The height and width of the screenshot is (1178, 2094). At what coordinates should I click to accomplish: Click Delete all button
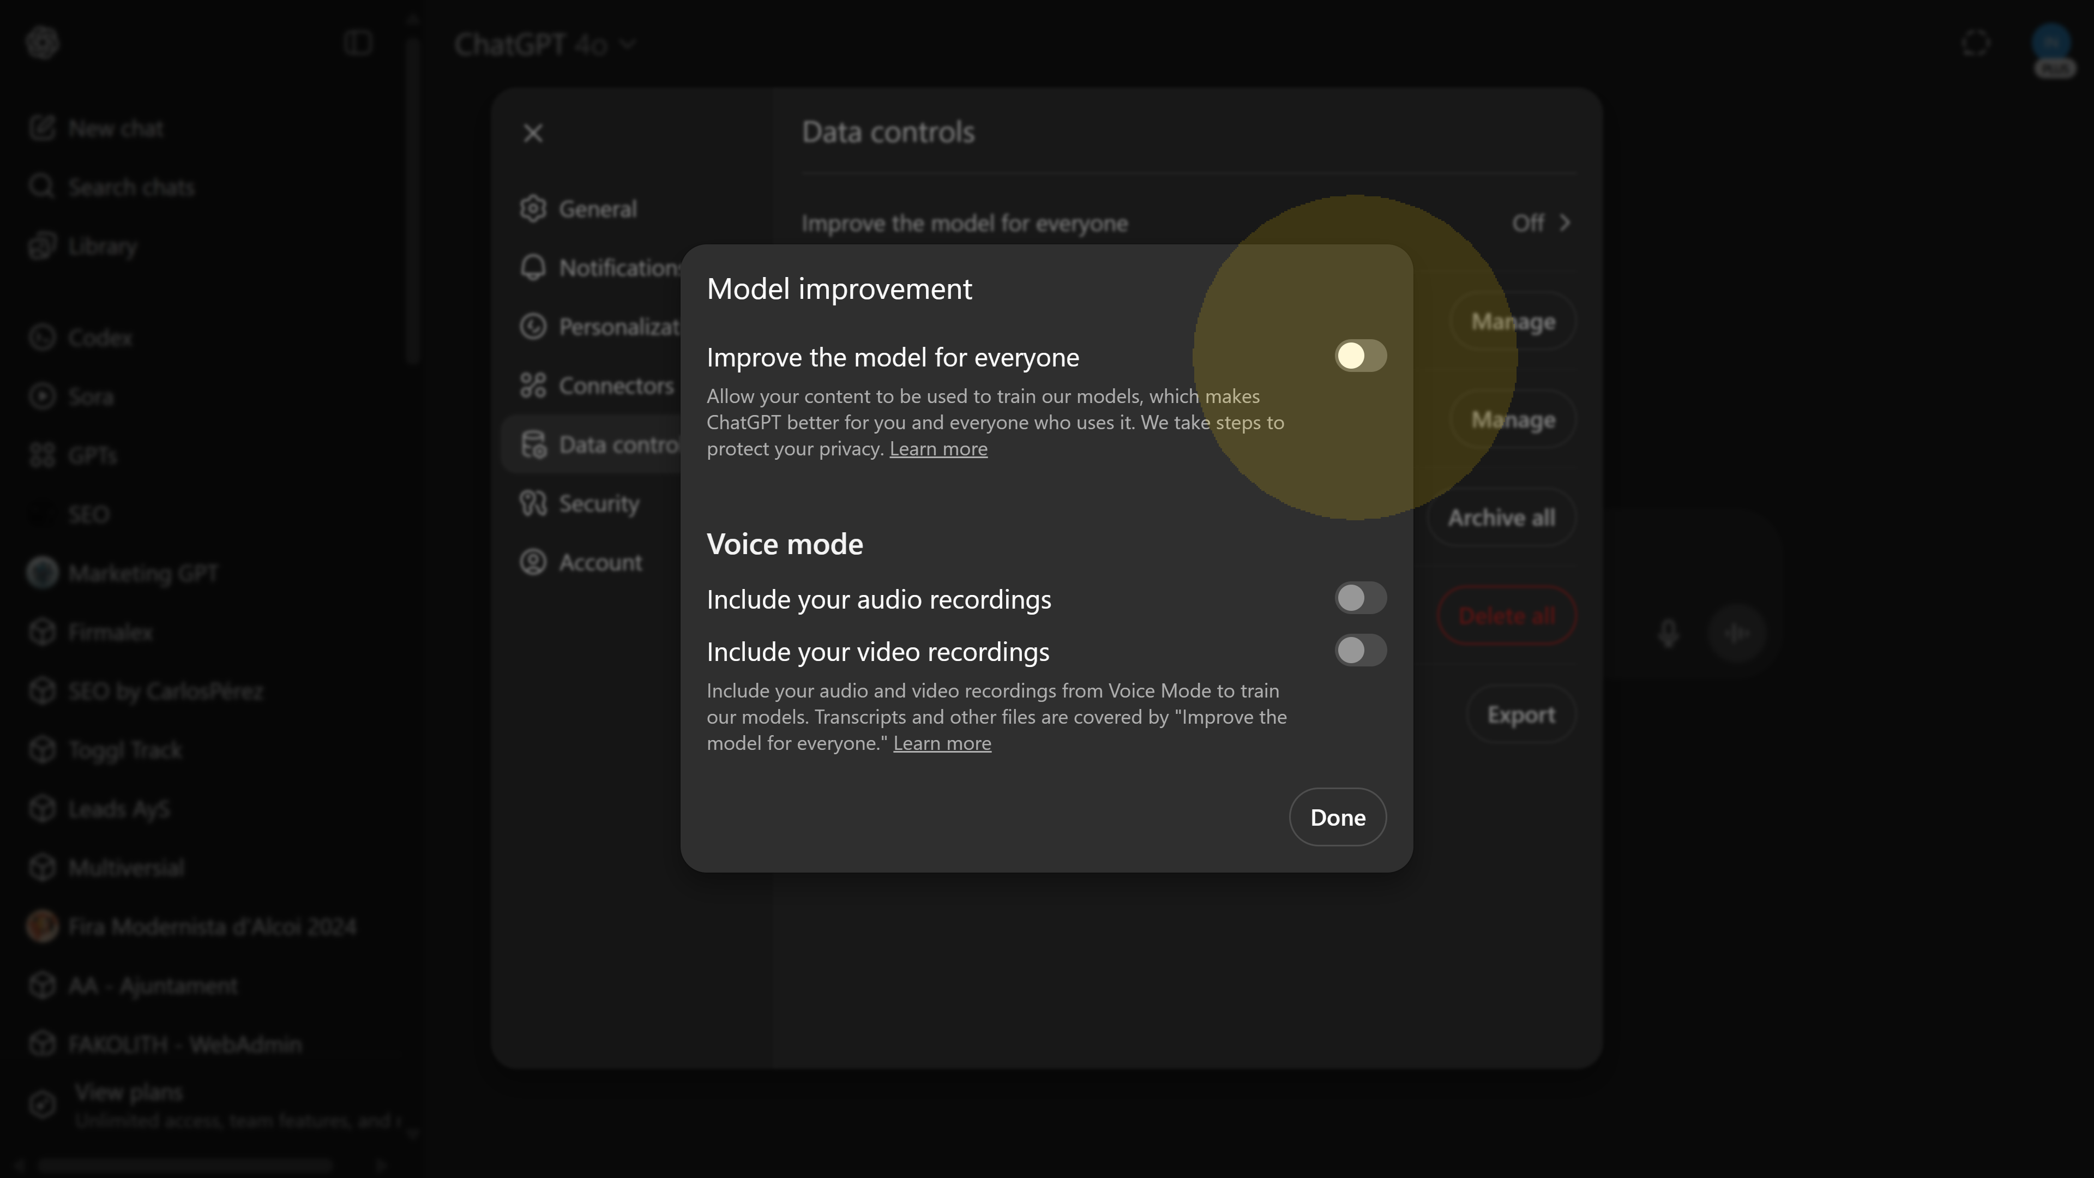(1506, 616)
